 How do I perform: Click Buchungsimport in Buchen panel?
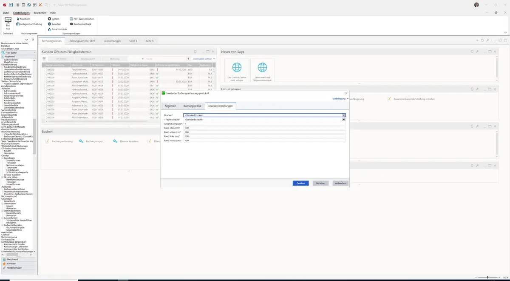point(91,141)
